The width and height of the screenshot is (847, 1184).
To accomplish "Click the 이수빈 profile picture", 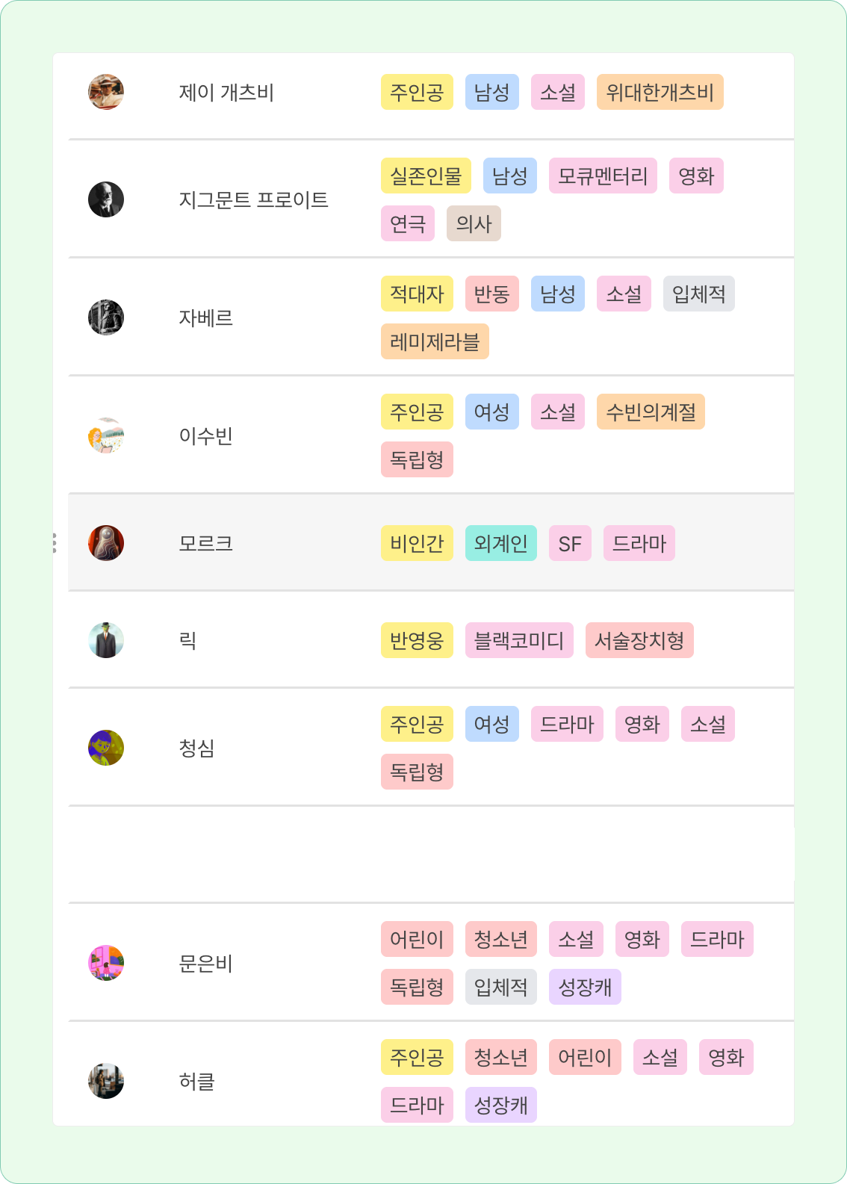I will 106,436.
